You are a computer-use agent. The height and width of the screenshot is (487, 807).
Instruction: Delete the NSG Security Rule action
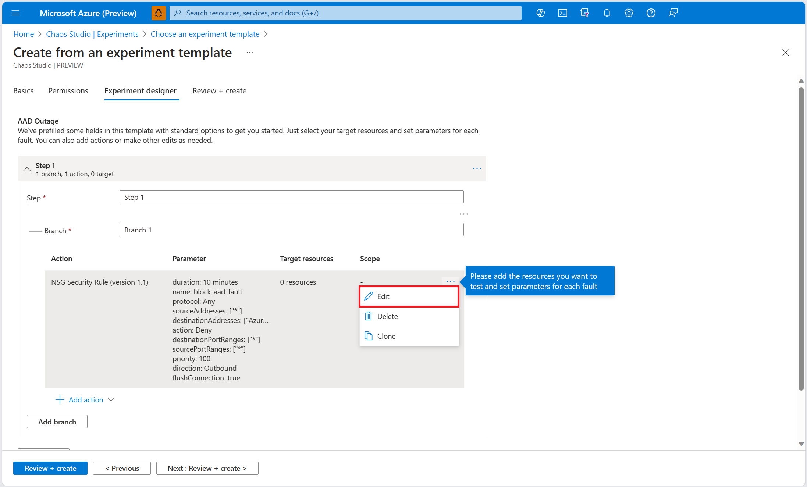coord(387,316)
